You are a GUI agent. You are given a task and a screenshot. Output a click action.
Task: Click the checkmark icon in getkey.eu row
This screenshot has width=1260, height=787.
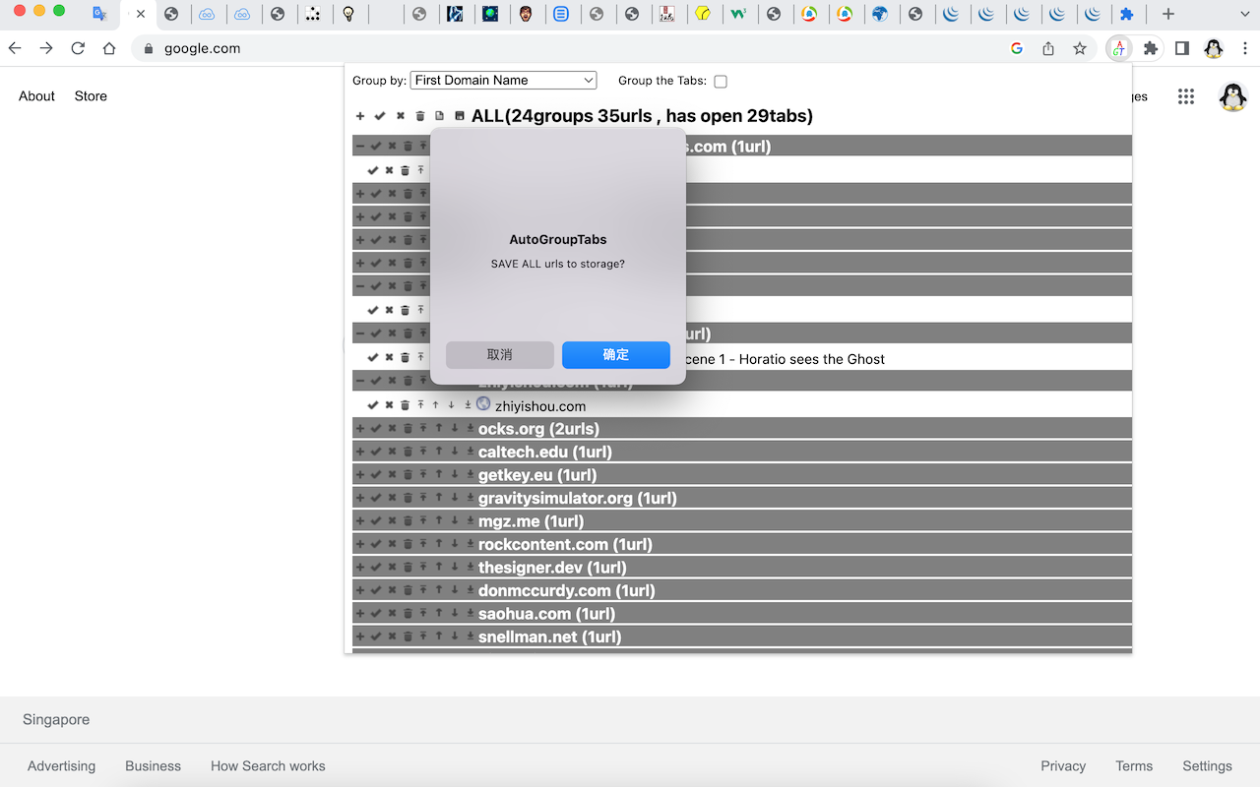[376, 475]
